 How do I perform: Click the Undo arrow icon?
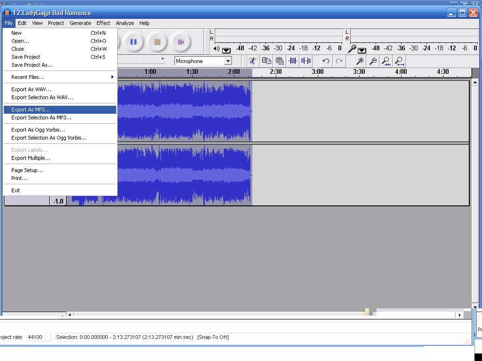click(326, 61)
